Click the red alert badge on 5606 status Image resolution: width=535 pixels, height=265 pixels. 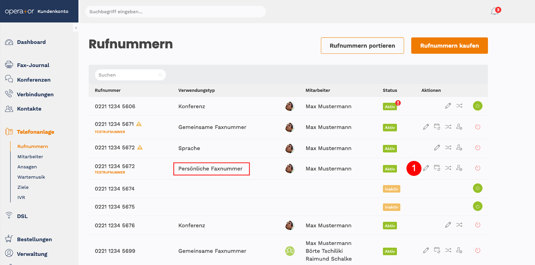398,103
